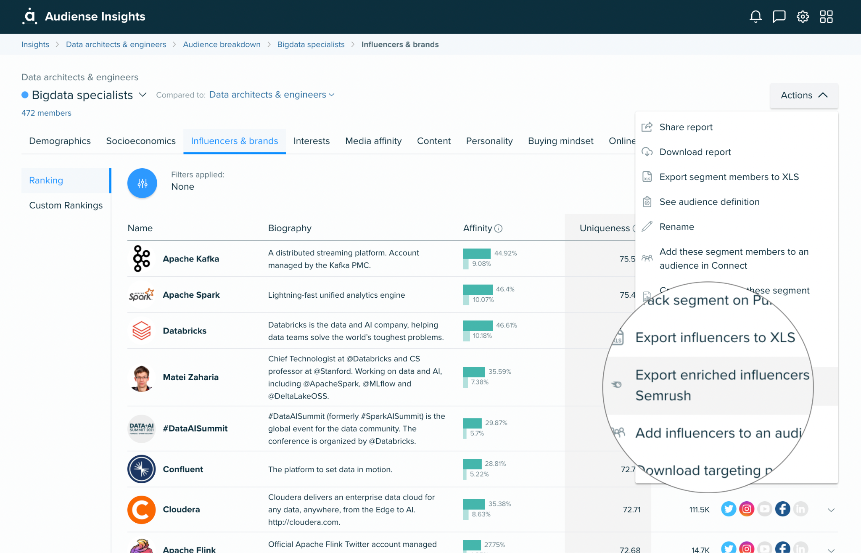The width and height of the screenshot is (861, 553).
Task: Click the Apache Kafka logo
Action: (142, 259)
